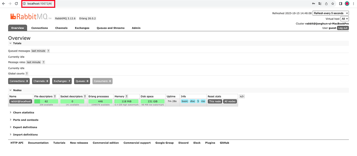Open the Plugins footer link
The width and height of the screenshot is (357, 156).
coord(210,143)
